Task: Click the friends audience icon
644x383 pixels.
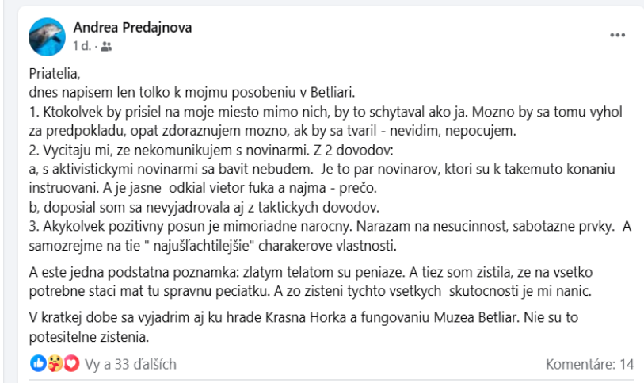Action: click(106, 47)
